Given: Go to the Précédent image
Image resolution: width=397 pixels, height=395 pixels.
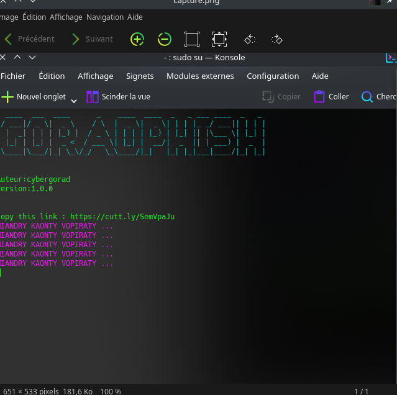Looking at the screenshot, I should pyautogui.click(x=29, y=39).
